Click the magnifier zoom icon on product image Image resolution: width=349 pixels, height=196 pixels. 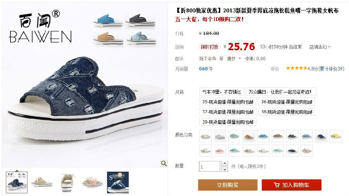click(x=164, y=164)
